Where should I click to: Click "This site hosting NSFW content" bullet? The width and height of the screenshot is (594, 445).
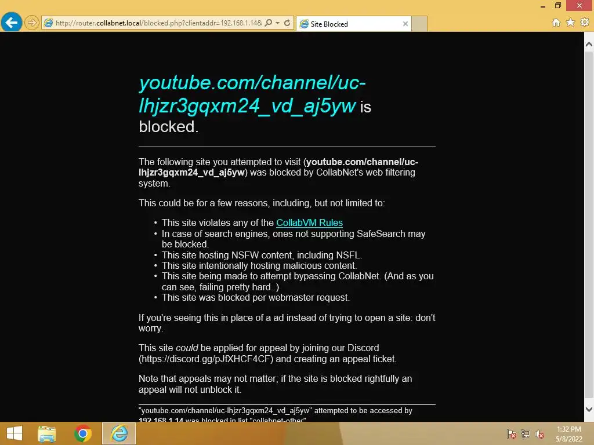[x=262, y=255]
